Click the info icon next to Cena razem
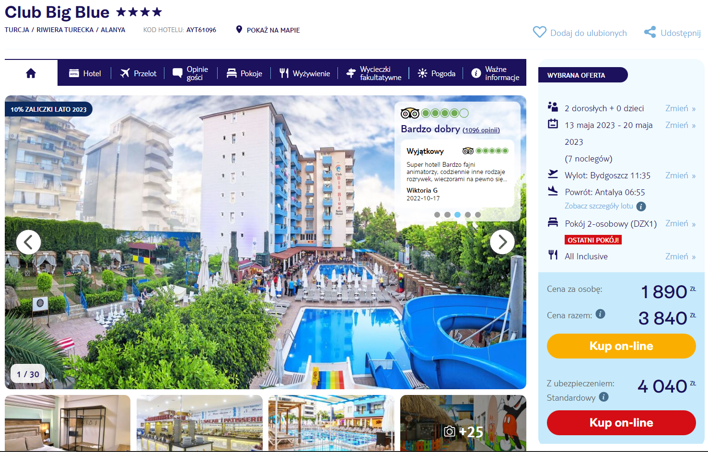This screenshot has height=452, width=708. tap(600, 314)
